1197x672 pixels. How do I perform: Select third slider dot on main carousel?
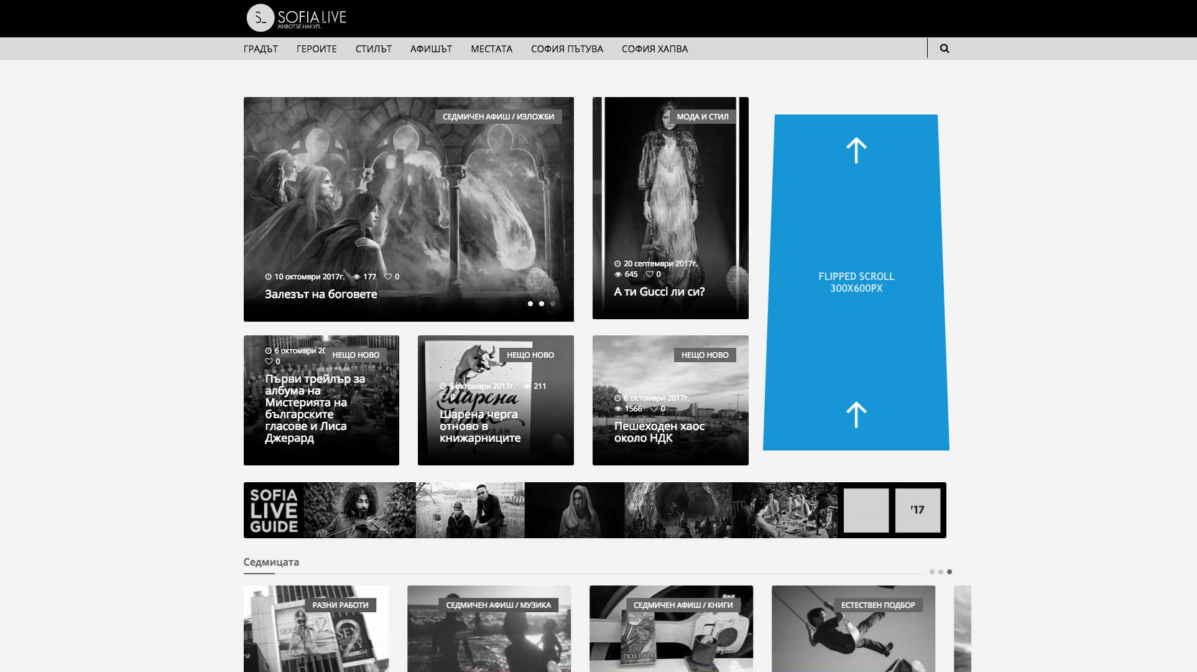(553, 304)
